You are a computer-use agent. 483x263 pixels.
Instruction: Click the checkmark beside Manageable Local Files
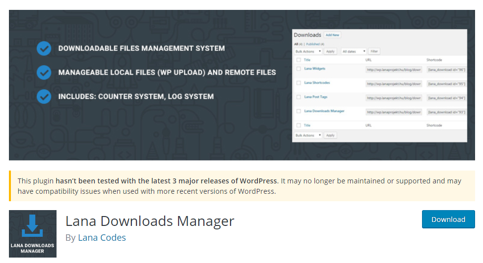44,73
